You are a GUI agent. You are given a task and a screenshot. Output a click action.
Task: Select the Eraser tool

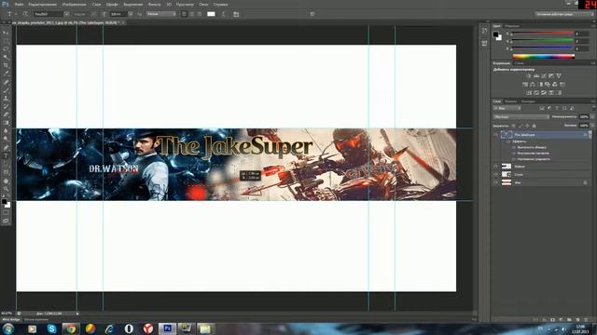tap(6, 114)
